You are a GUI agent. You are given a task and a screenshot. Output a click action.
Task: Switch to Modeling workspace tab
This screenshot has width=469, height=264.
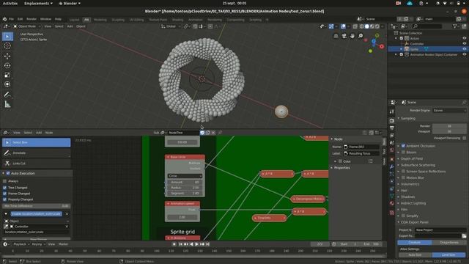[x=100, y=20]
